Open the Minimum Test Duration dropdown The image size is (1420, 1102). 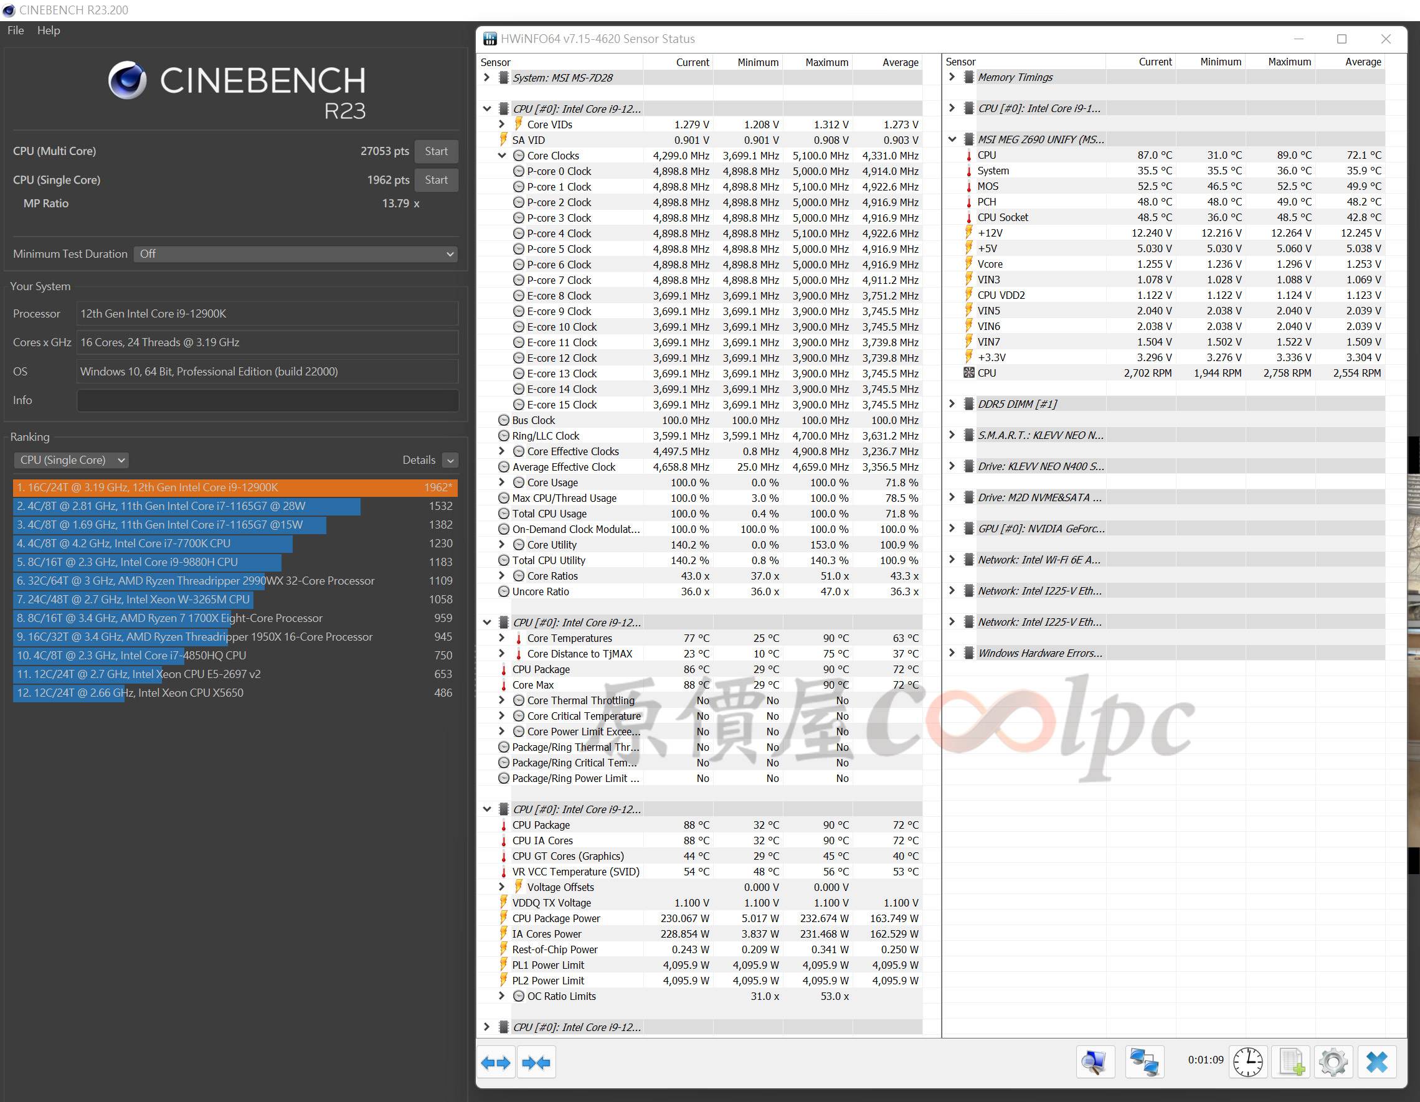pos(296,253)
